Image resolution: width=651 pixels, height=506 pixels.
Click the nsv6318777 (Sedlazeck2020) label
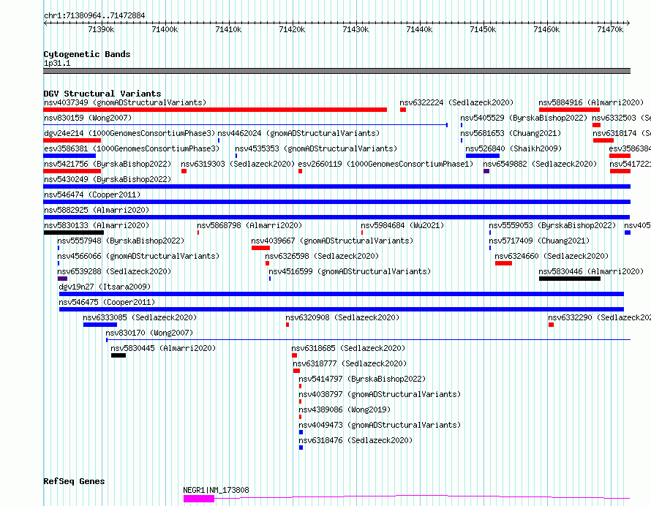pyautogui.click(x=350, y=363)
